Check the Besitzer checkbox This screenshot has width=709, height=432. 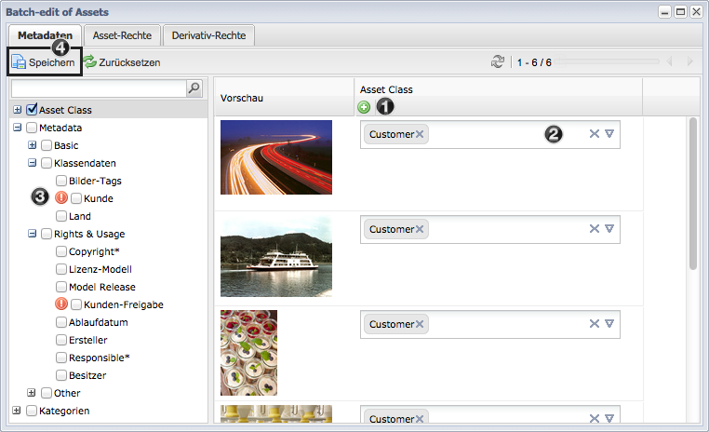61,375
